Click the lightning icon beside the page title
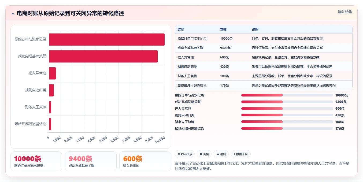 click(13, 13)
